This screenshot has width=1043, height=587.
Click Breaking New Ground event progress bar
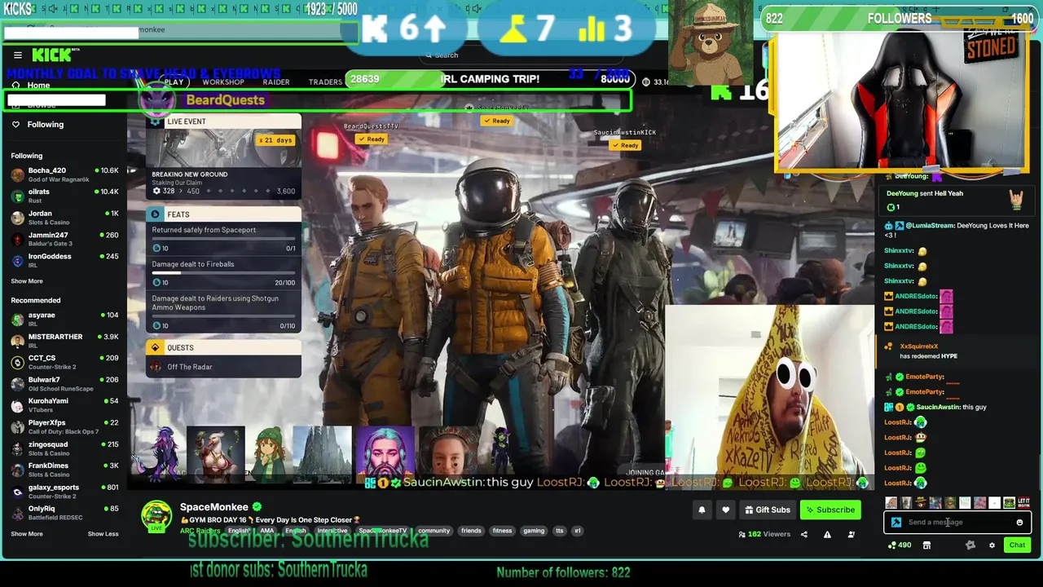(x=223, y=192)
